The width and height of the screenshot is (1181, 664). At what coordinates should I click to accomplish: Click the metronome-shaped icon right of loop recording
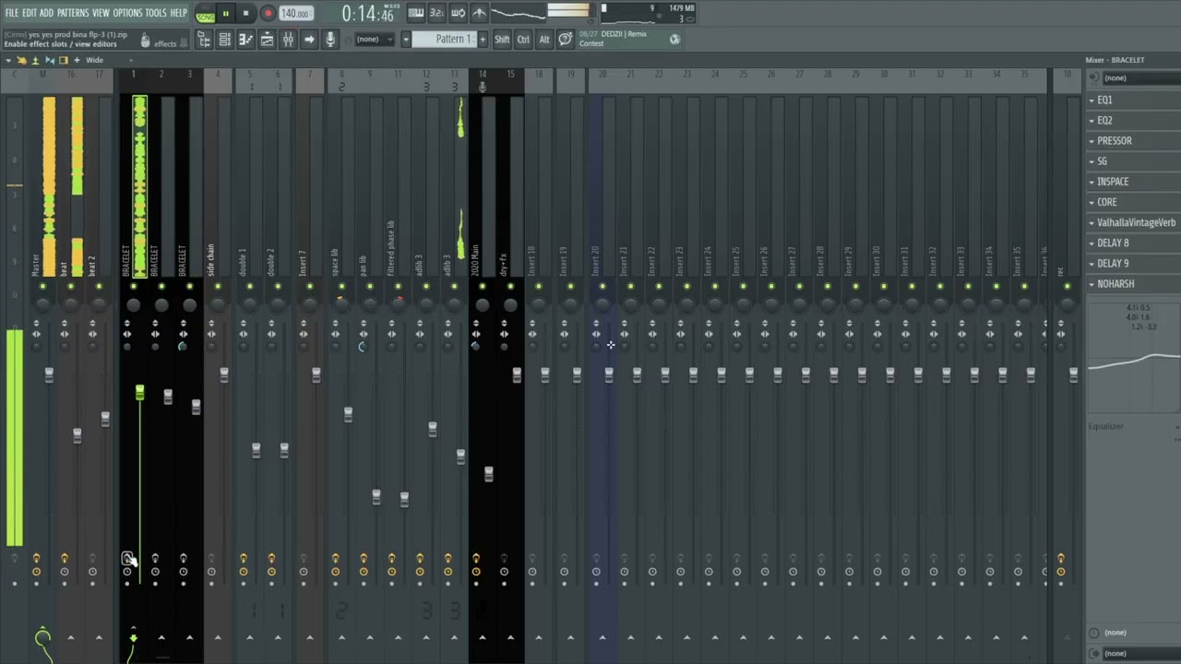pyautogui.click(x=479, y=14)
